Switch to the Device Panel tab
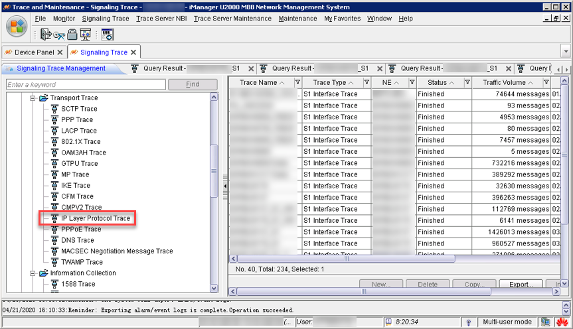 (x=33, y=52)
